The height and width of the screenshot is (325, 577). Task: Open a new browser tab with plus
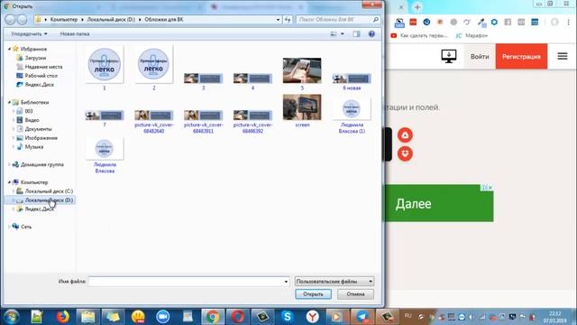pyautogui.click(x=417, y=7)
